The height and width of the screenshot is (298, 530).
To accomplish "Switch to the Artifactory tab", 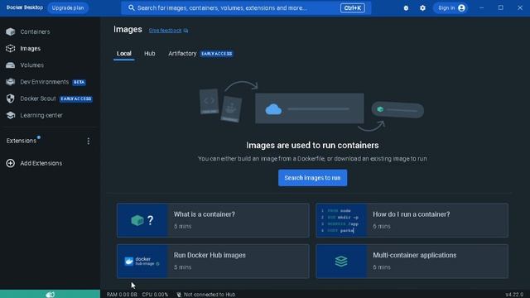I will coord(182,54).
